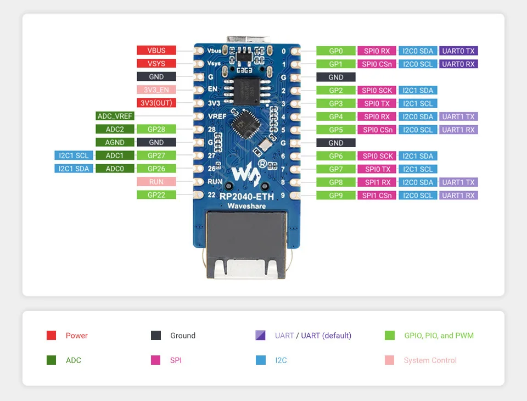Click the System Control legend swatch
This screenshot has width=527, height=401.
click(390, 360)
